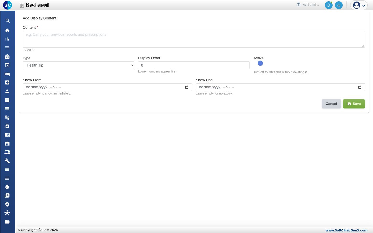Expand the Type dropdown showing Health Tip
The height and width of the screenshot is (233, 373).
(x=78, y=65)
